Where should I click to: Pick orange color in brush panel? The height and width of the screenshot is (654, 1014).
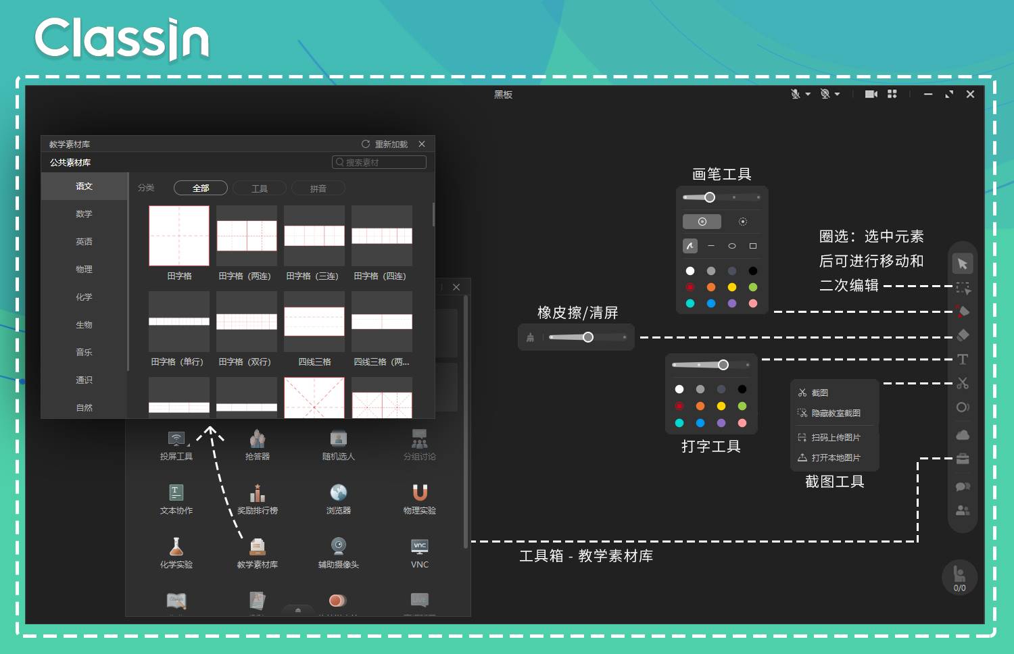711,287
